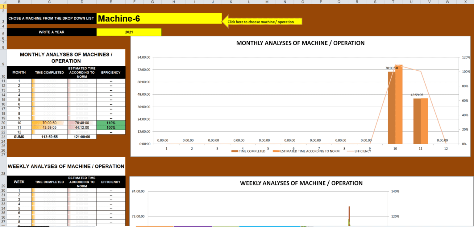Click column header E above the yellow machine cell
This screenshot has width=474, height=227.
tap(111, 2)
